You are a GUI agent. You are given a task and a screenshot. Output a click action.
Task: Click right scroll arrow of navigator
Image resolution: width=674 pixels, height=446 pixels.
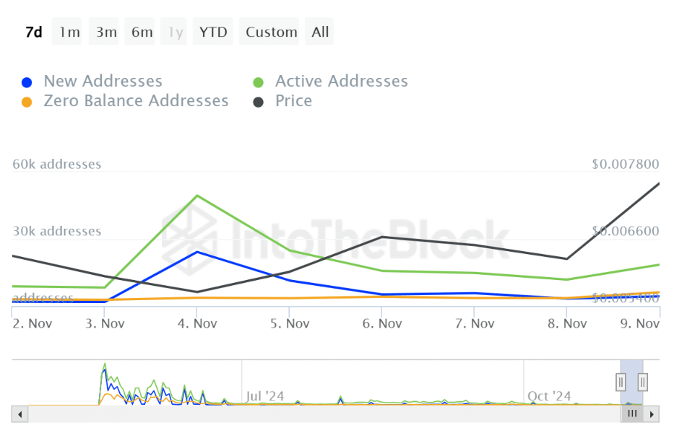pos(652,414)
